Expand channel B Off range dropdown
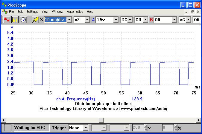The width and height of the screenshot is (202, 134). click(x=174, y=20)
